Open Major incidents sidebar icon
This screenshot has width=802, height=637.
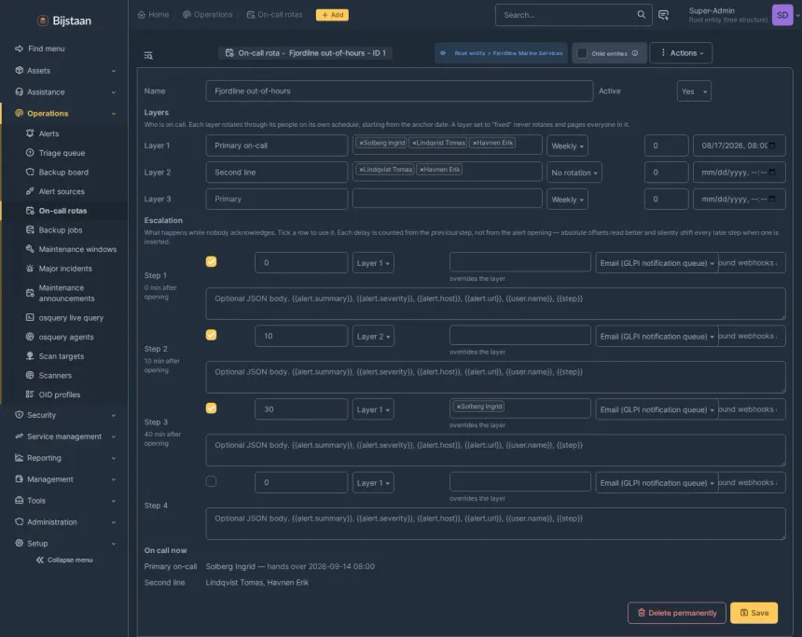coord(30,268)
